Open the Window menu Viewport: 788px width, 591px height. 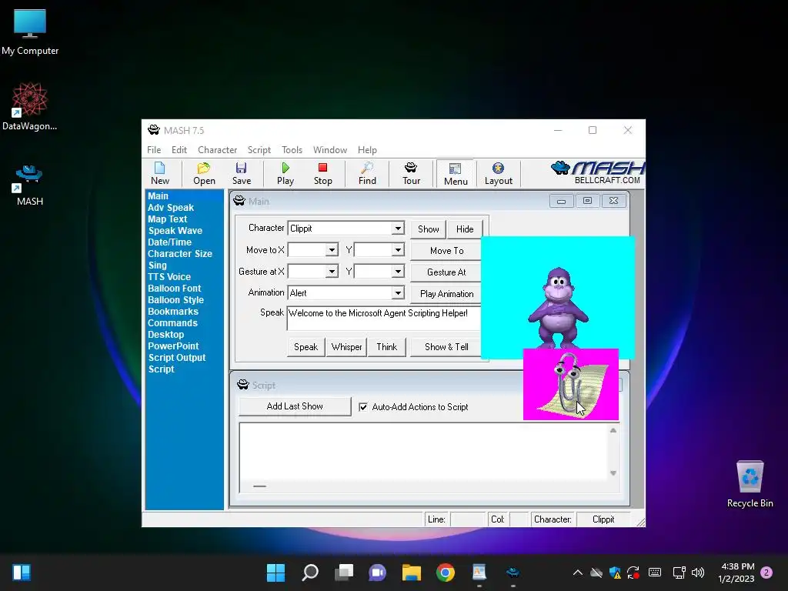(x=329, y=150)
